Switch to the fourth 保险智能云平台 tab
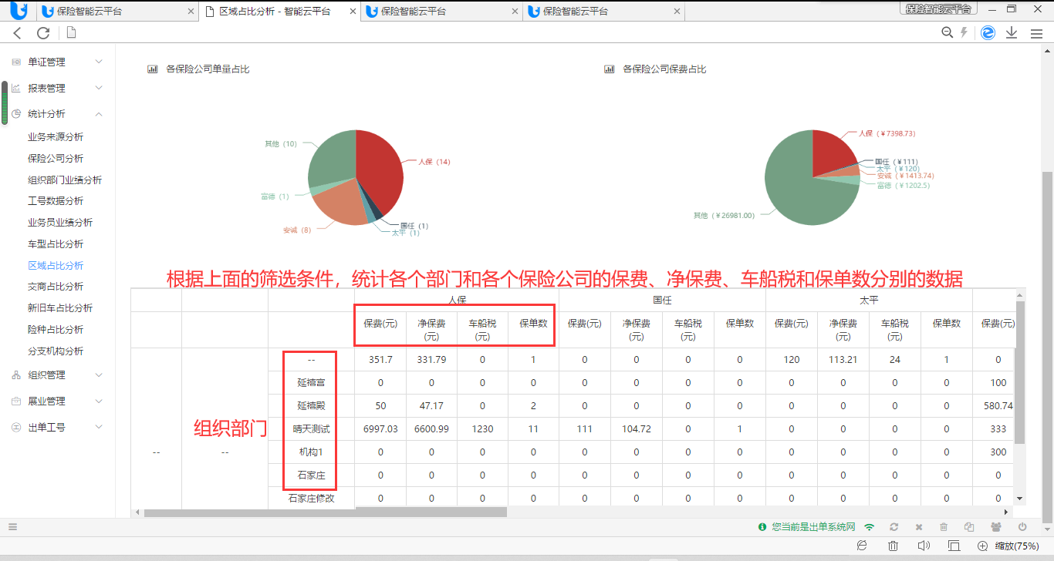The width and height of the screenshot is (1054, 561). pos(603,12)
